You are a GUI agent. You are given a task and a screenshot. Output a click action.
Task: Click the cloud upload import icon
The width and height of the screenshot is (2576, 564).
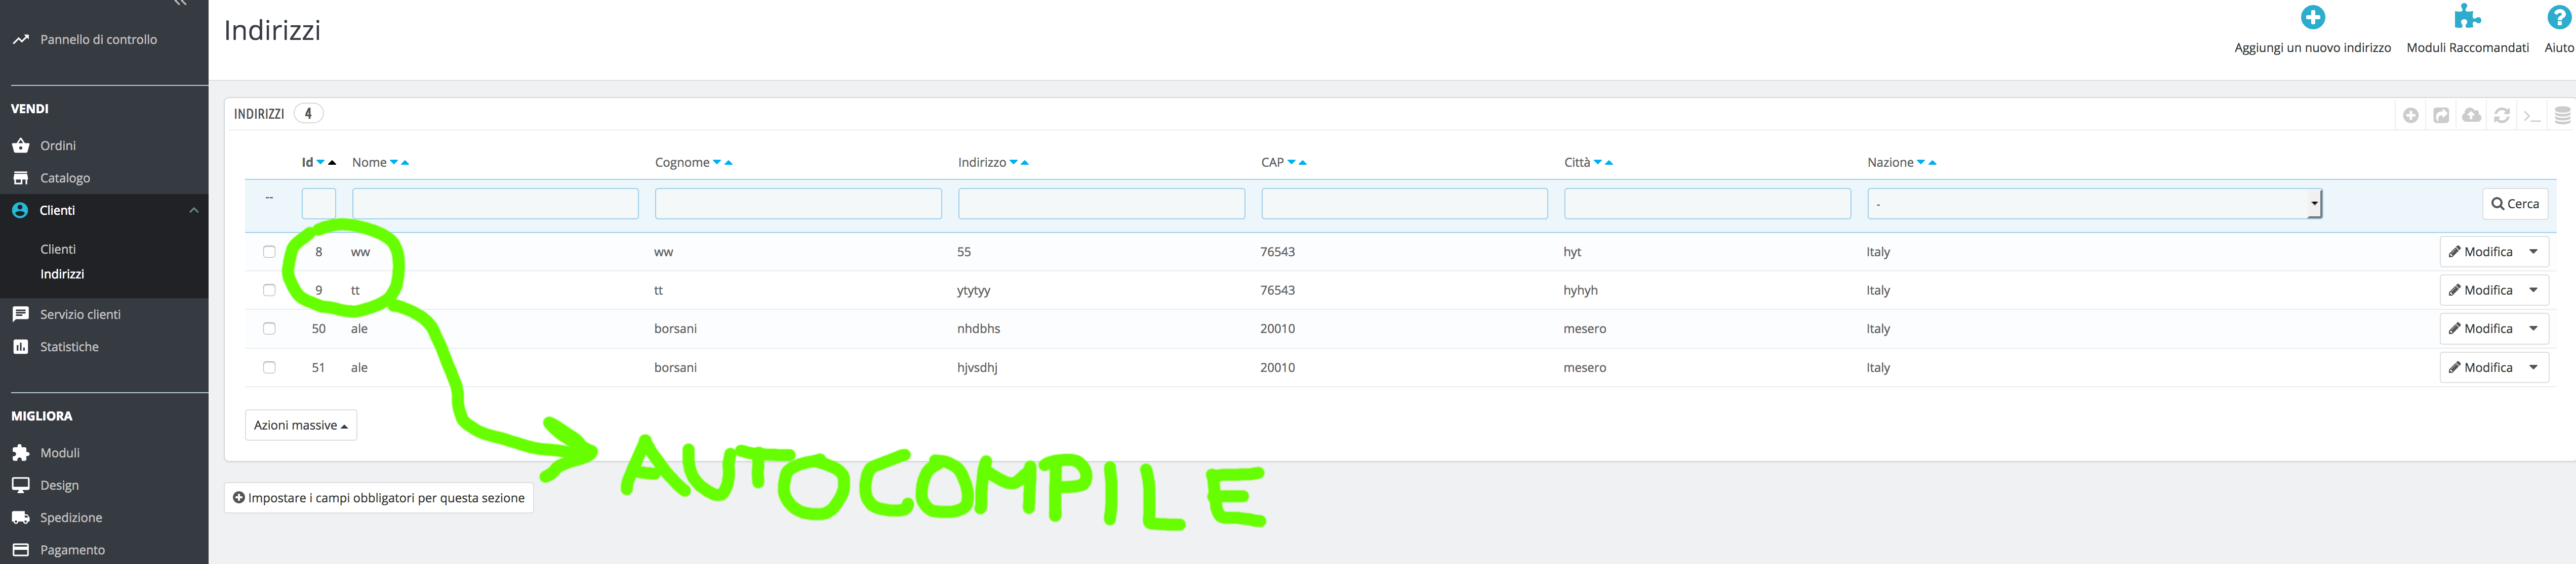click(2471, 116)
